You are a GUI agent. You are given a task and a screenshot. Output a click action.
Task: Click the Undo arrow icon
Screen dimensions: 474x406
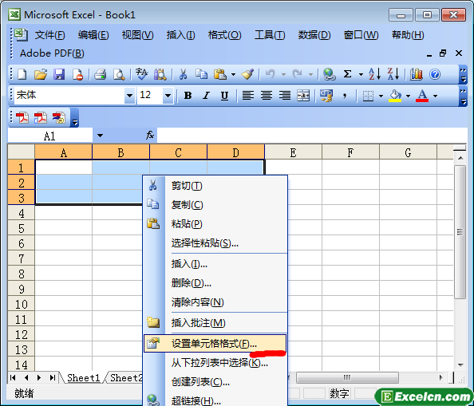click(270, 74)
